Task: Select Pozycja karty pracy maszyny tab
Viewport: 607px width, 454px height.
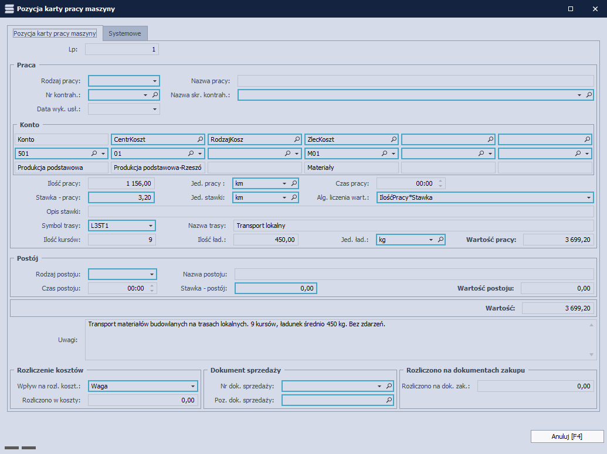Action: point(55,33)
